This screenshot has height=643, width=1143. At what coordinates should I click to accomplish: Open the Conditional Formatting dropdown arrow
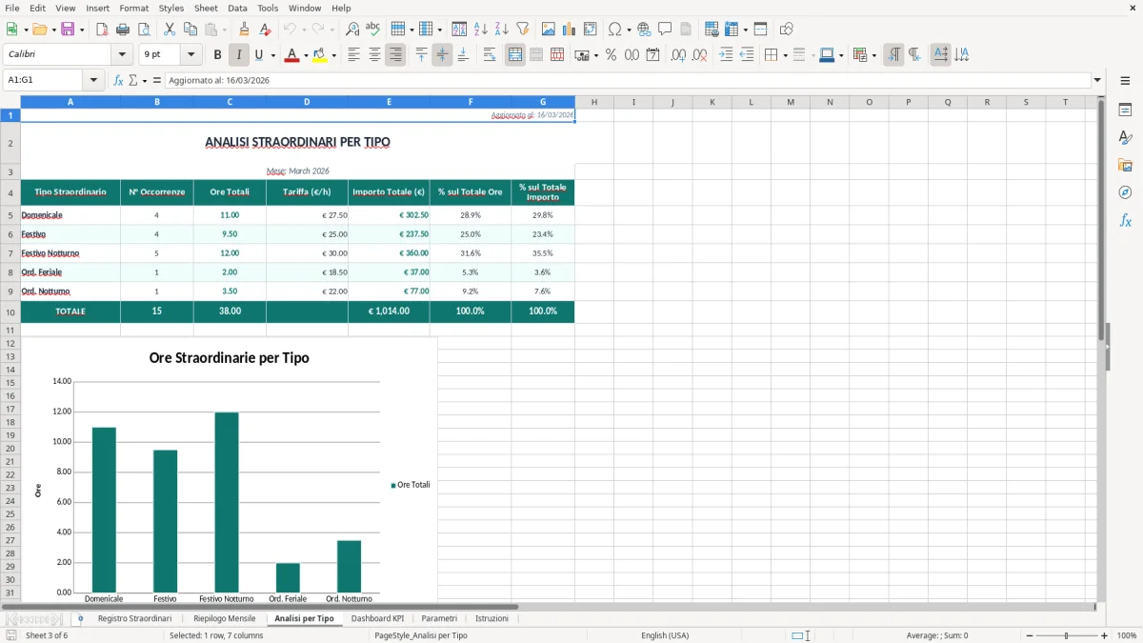pyautogui.click(x=873, y=55)
